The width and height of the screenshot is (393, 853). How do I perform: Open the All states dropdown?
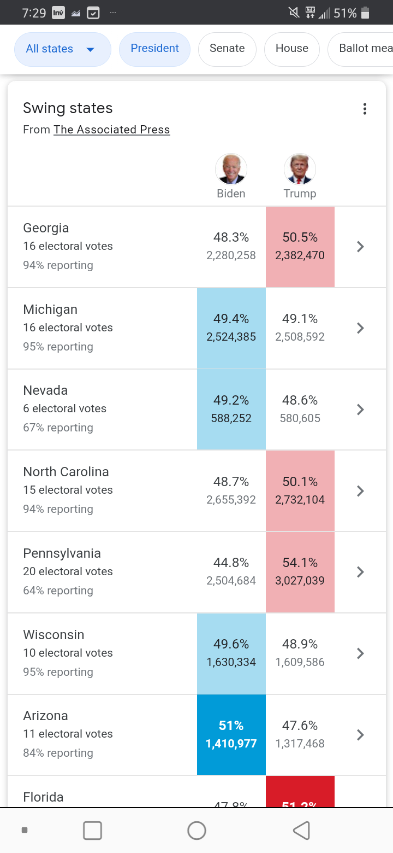(x=62, y=49)
